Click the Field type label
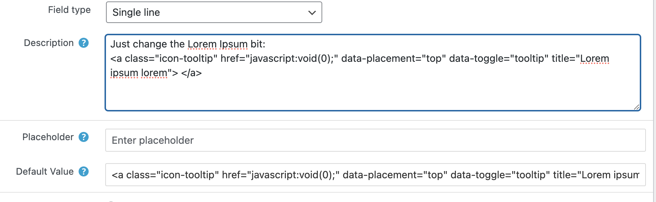Screen dimensions: 656x202 tap(70, 10)
